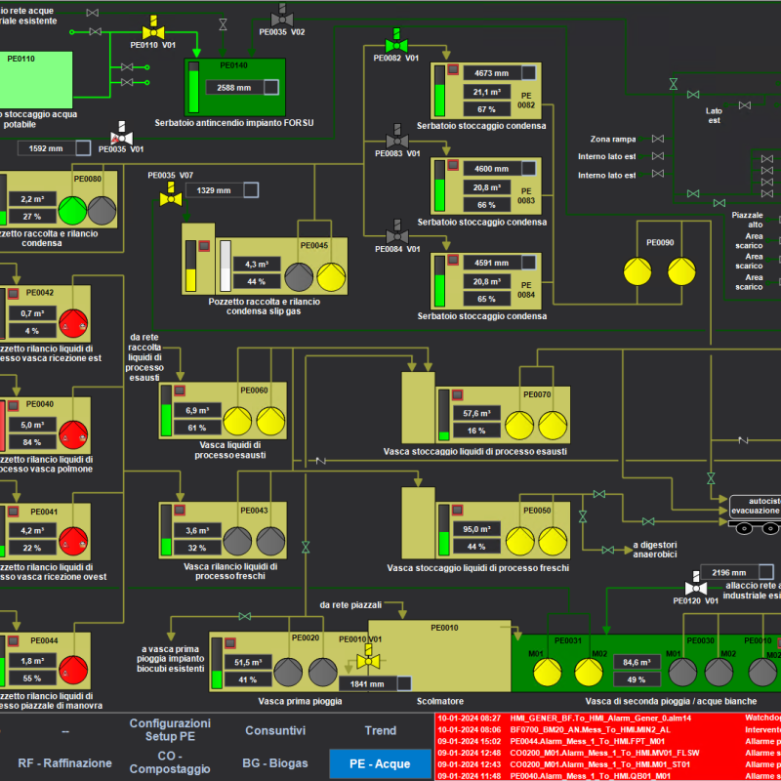Open the right grey pump in PE0020

(x=323, y=672)
